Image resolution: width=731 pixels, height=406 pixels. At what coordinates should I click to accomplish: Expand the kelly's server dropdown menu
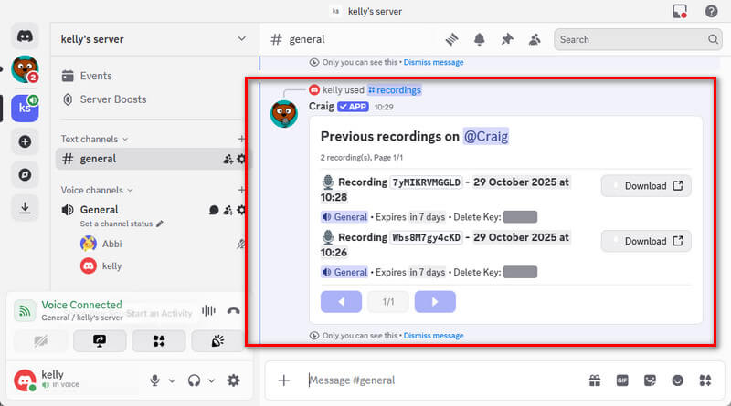coord(241,39)
